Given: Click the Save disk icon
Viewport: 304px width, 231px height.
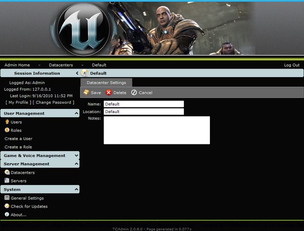Looking at the screenshot, I should point(85,93).
